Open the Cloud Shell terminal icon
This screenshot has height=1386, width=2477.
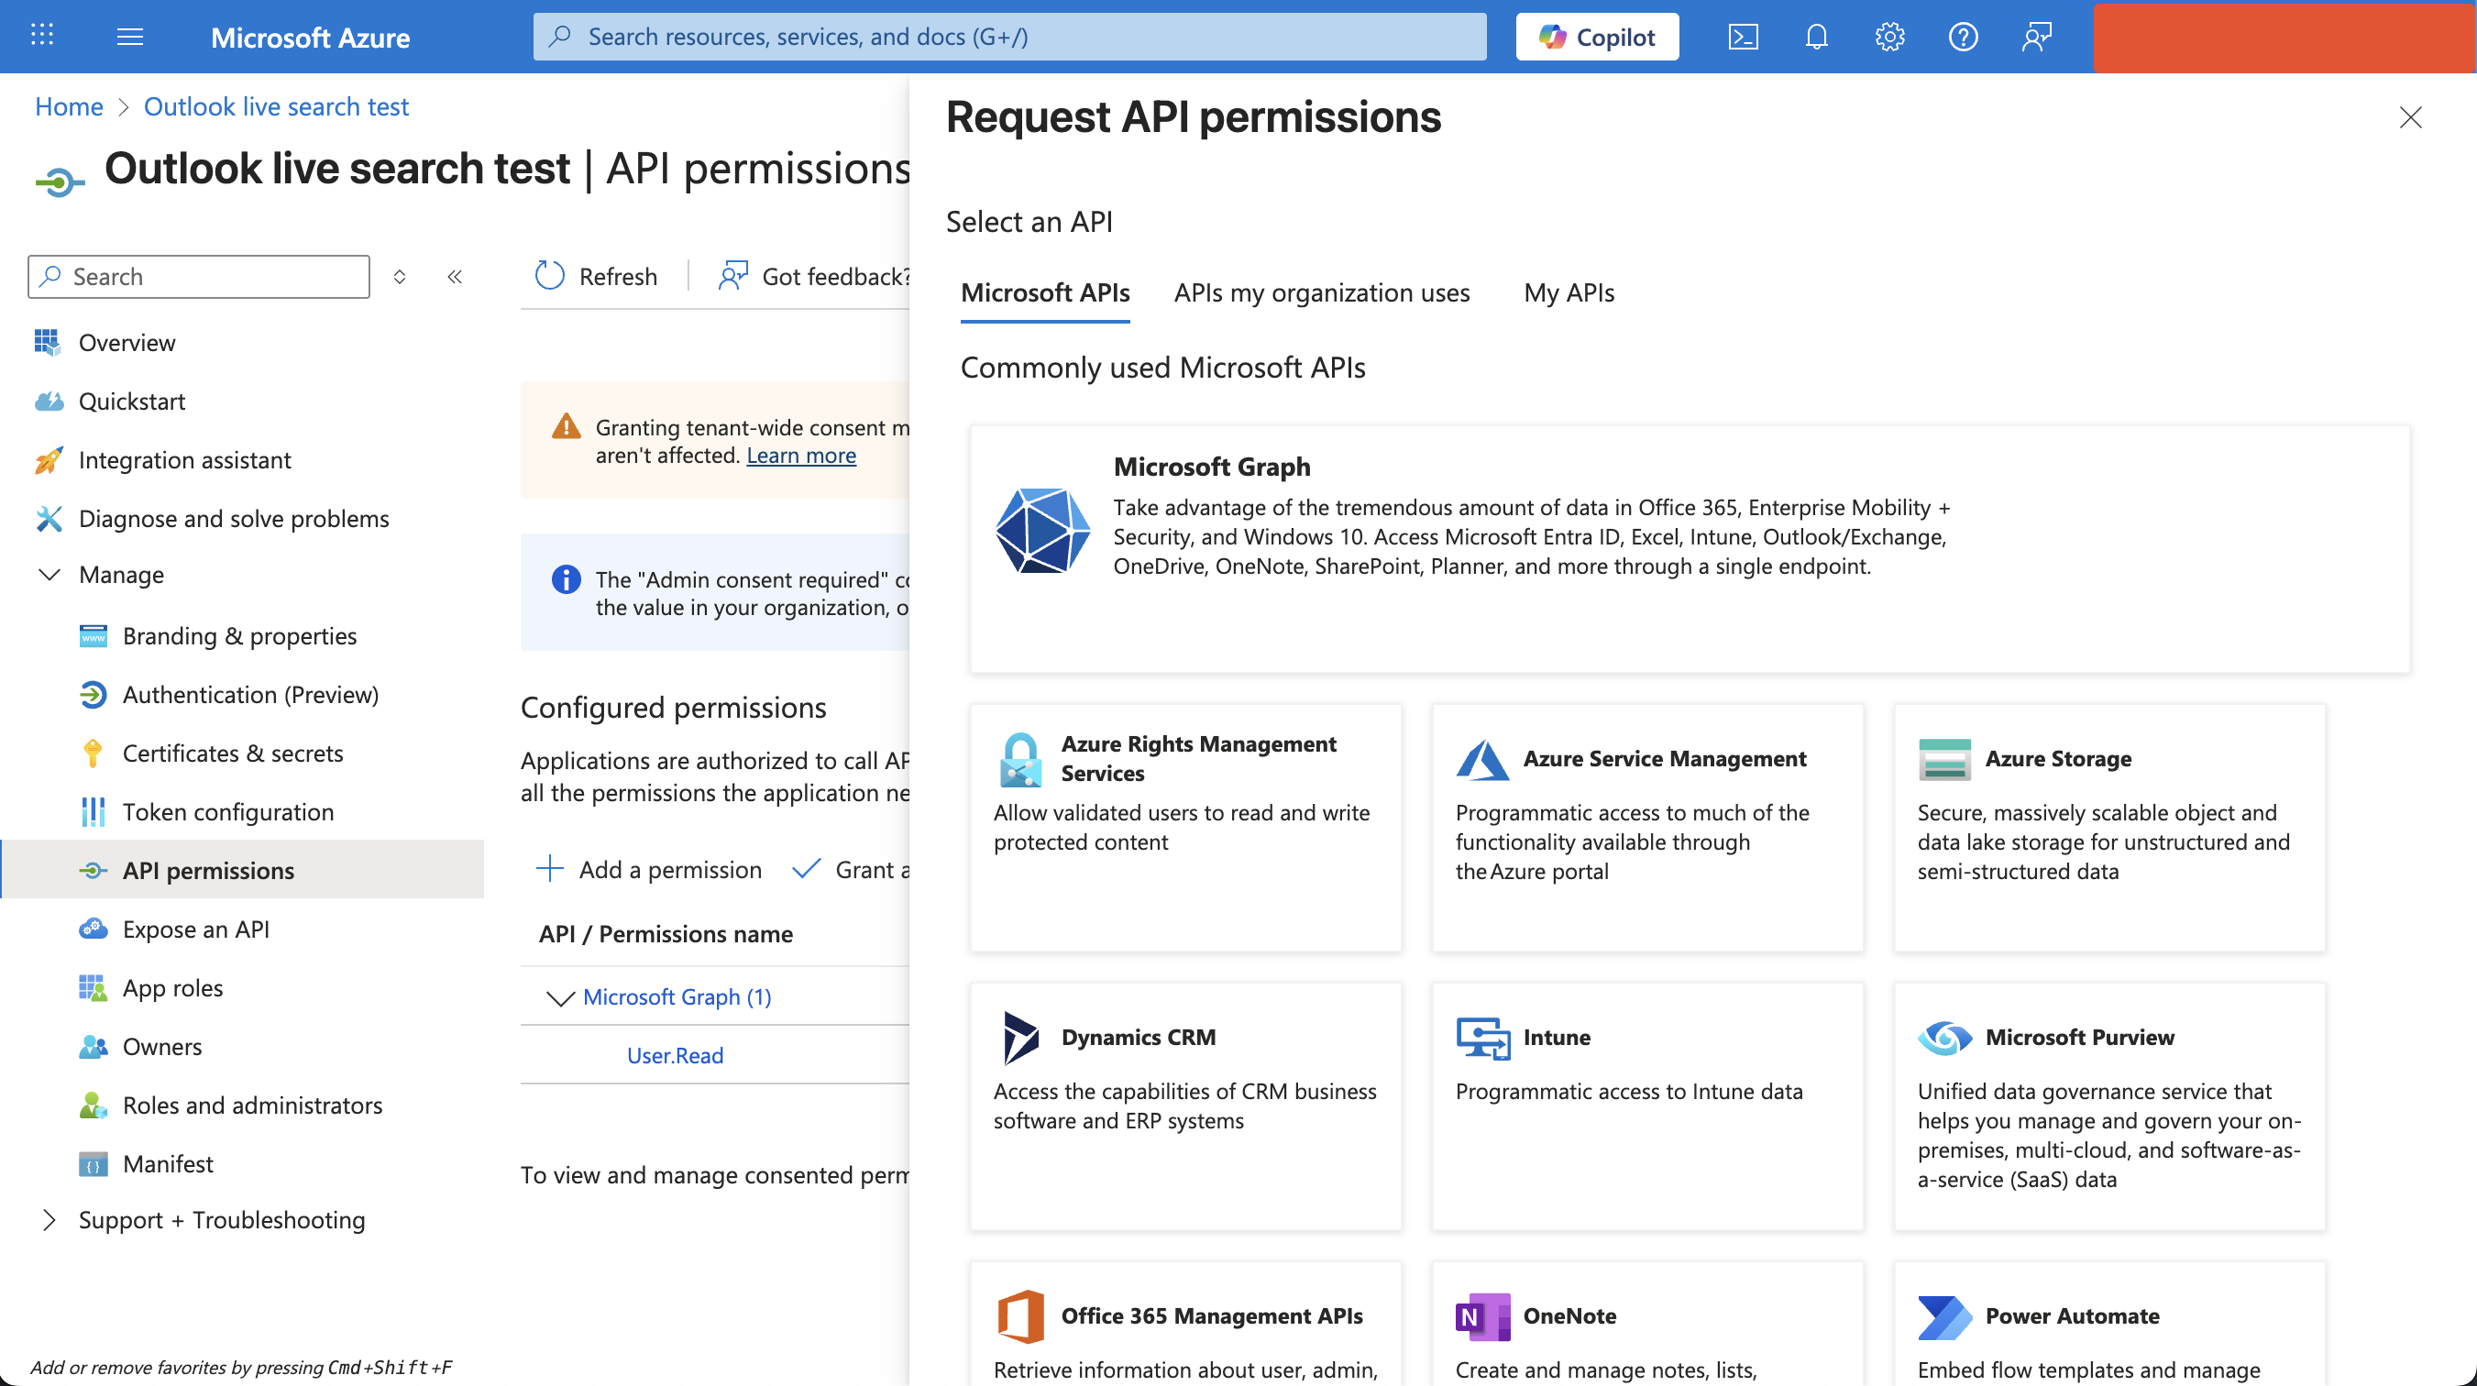click(1743, 37)
